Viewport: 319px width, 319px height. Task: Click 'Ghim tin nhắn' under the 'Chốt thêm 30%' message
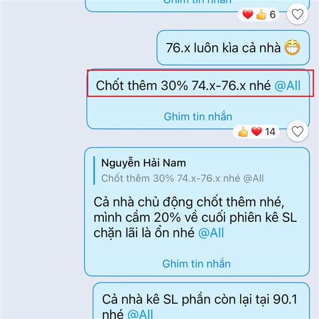[x=198, y=116]
